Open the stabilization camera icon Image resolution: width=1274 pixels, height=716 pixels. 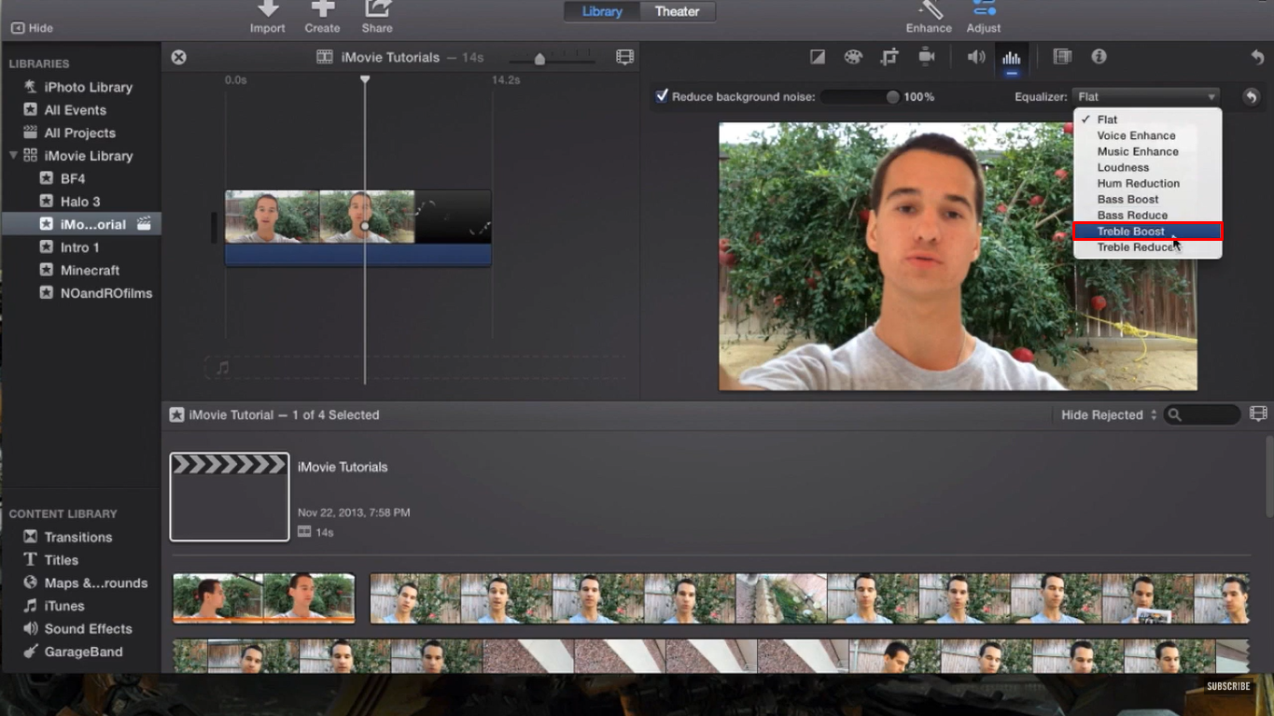click(x=926, y=57)
